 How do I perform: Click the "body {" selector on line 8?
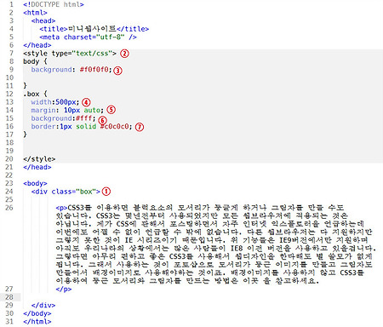pyautogui.click(x=35, y=61)
